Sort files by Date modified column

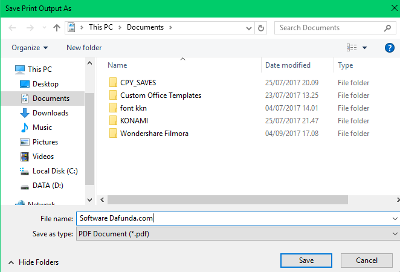pos(288,65)
